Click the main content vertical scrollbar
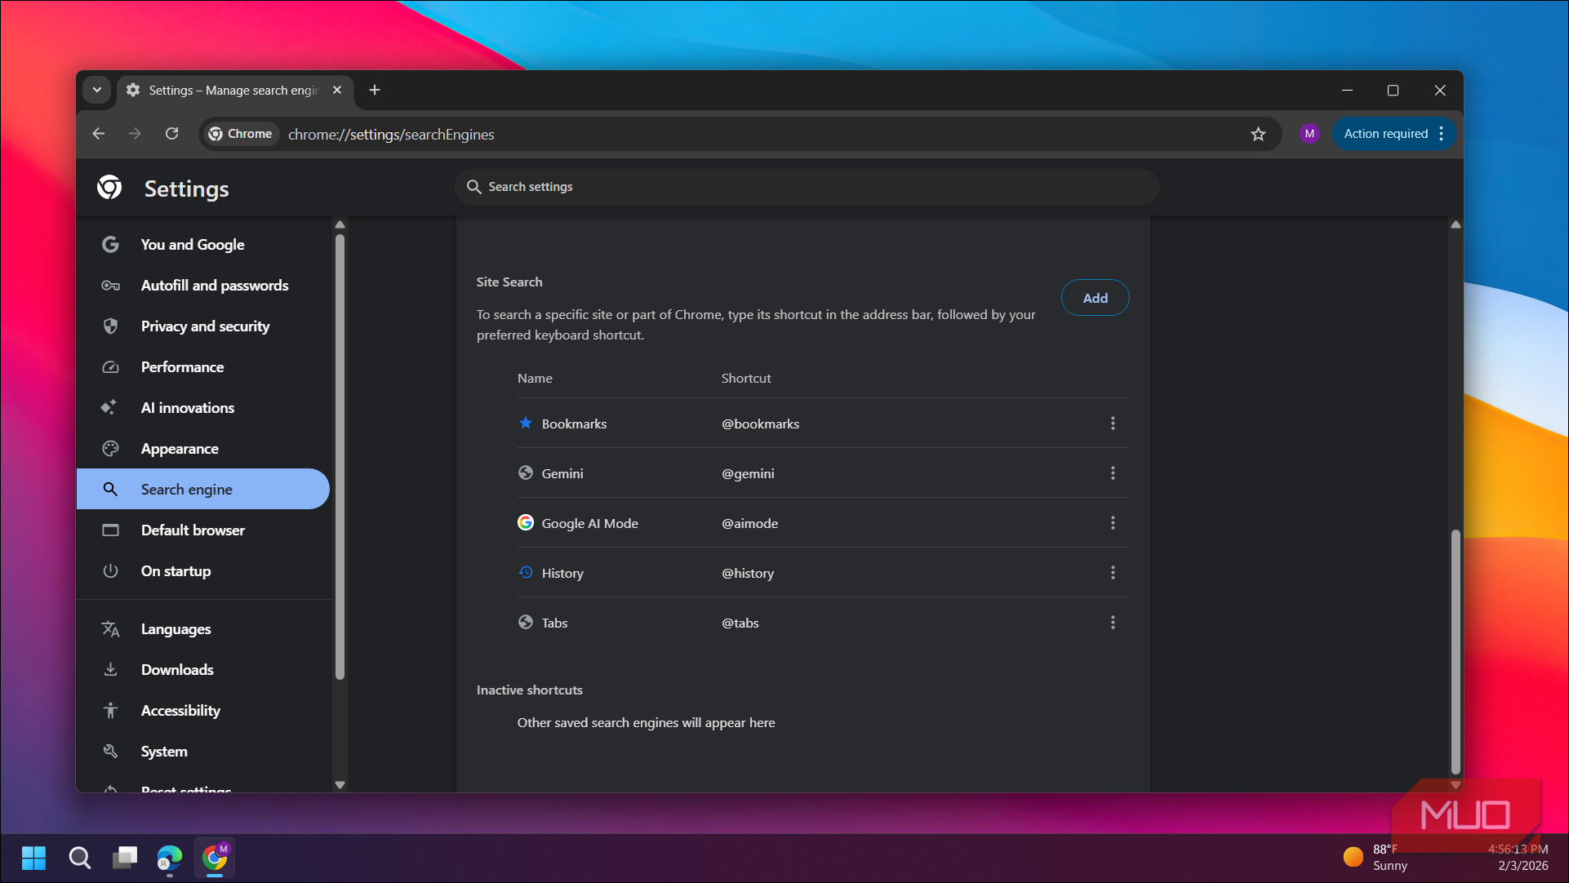Viewport: 1569px width, 883px height. pos(1456,653)
